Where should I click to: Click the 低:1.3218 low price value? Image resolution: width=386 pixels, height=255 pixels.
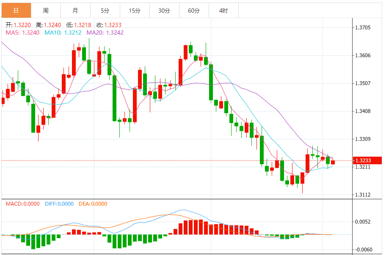79,25
